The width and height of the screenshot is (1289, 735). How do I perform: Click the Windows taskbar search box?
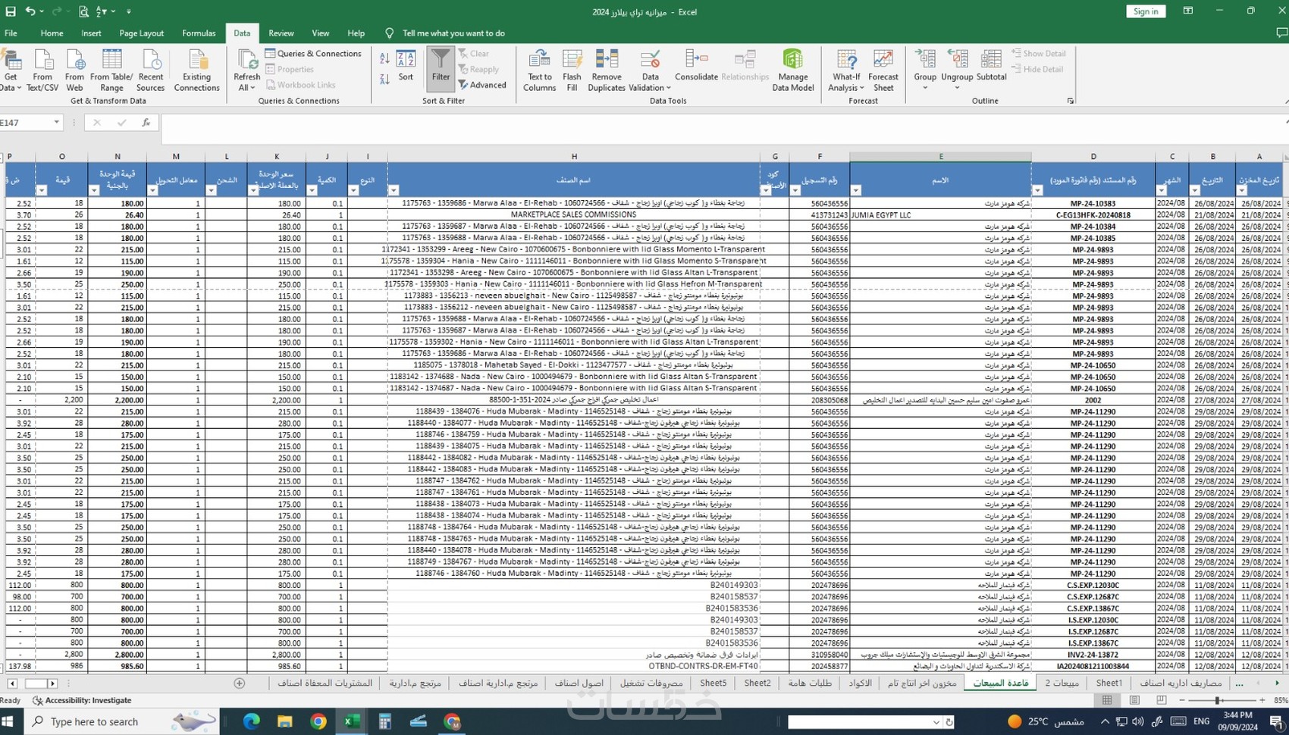121,721
